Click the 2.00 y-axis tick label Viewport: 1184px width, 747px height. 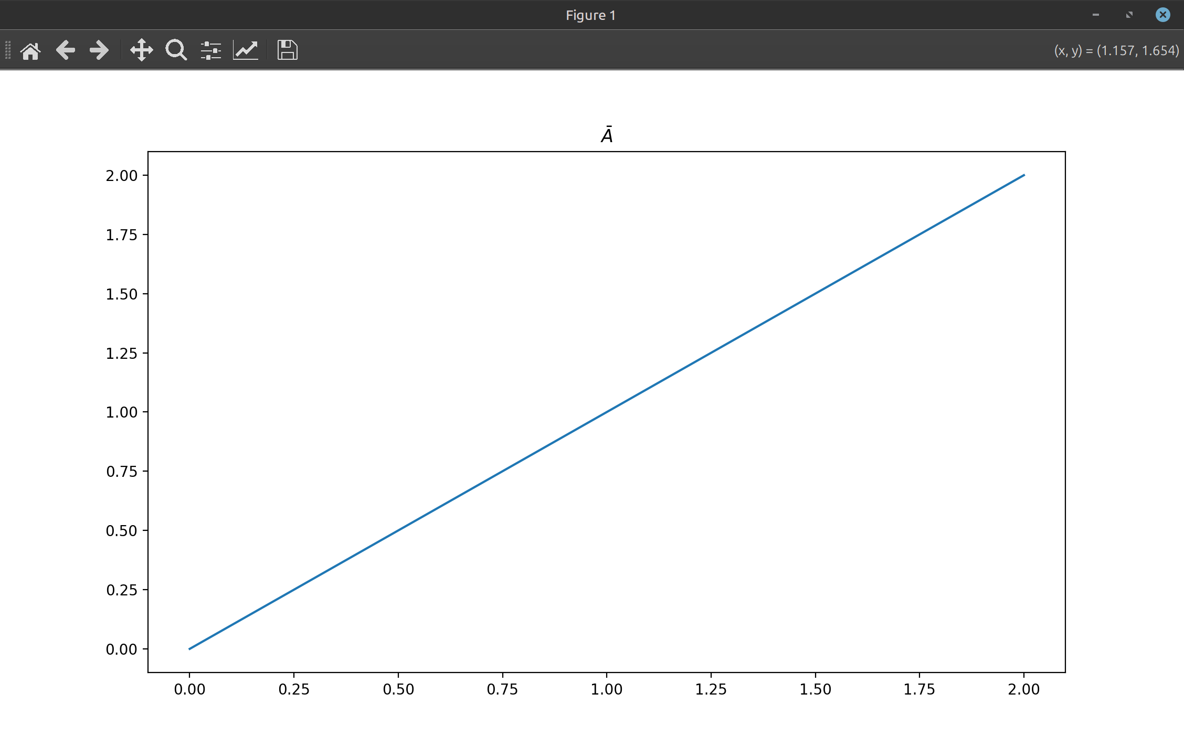[121, 176]
